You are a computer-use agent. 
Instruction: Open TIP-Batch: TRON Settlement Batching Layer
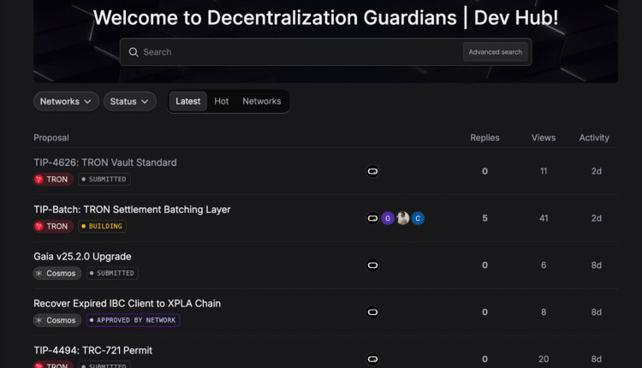pos(132,210)
